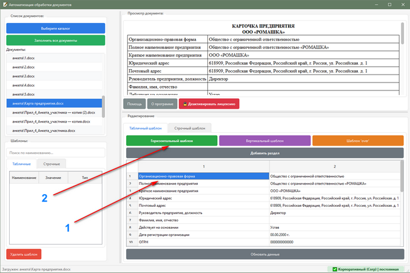The height and width of the screenshot is (273, 410).
Task: Click the orange "Шаблон 'over'" button
Action: (358, 141)
